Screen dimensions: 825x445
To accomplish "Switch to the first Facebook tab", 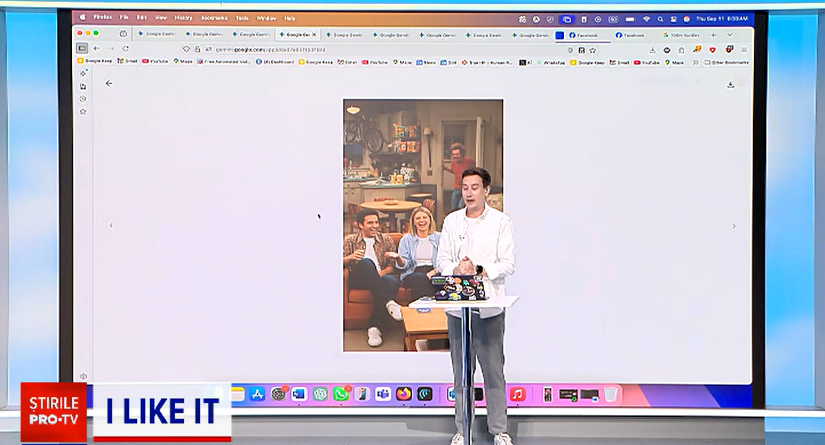I will click(583, 35).
